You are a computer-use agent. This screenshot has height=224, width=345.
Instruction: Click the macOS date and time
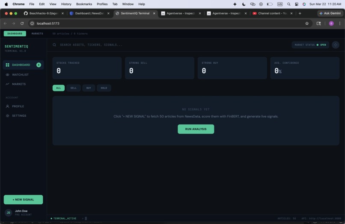point(325,4)
